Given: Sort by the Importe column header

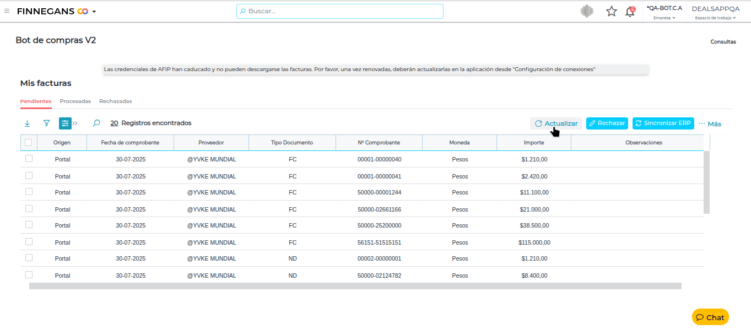Looking at the screenshot, I should click(534, 142).
